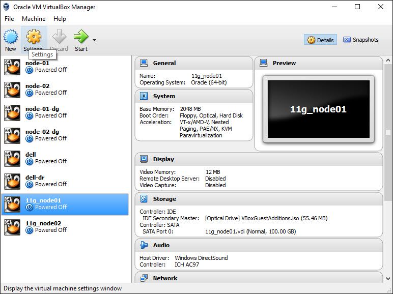
Task: Click the General section monitor icon
Action: coord(144,63)
